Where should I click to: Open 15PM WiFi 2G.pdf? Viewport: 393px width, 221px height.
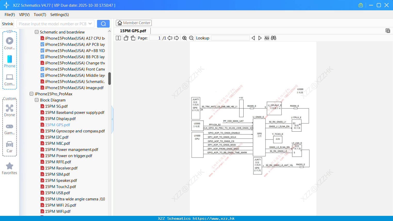click(61, 205)
